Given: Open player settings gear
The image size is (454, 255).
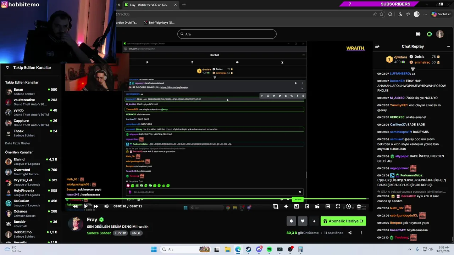Looking at the screenshot, I should (359, 206).
